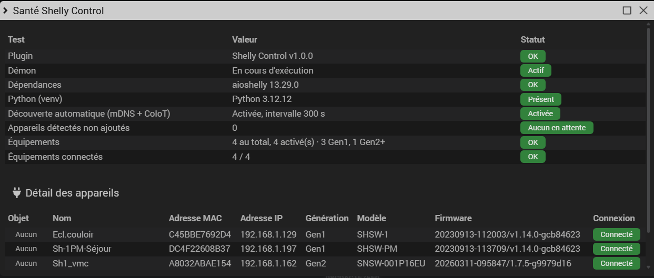Viewport: 654px width, 278px height.
Task: Click the Aucun en attente badge
Action: click(557, 128)
